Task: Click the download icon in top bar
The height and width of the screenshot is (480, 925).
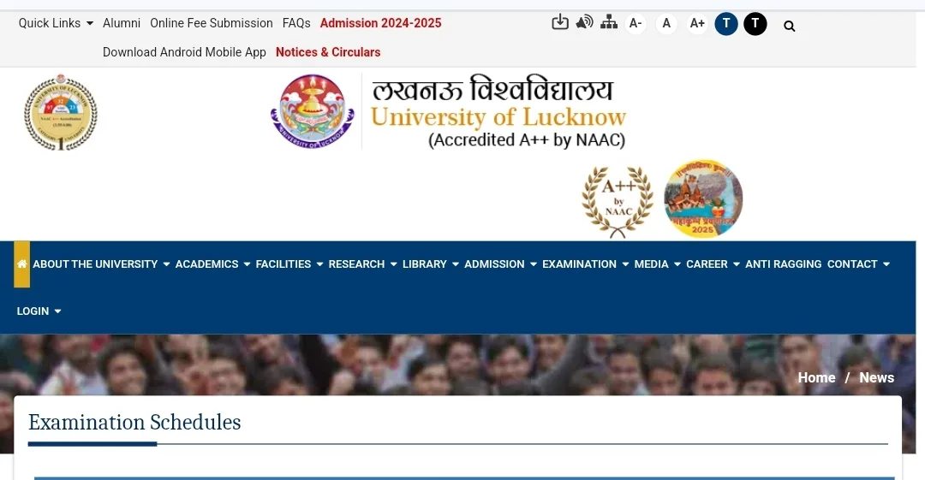Action: click(x=560, y=23)
